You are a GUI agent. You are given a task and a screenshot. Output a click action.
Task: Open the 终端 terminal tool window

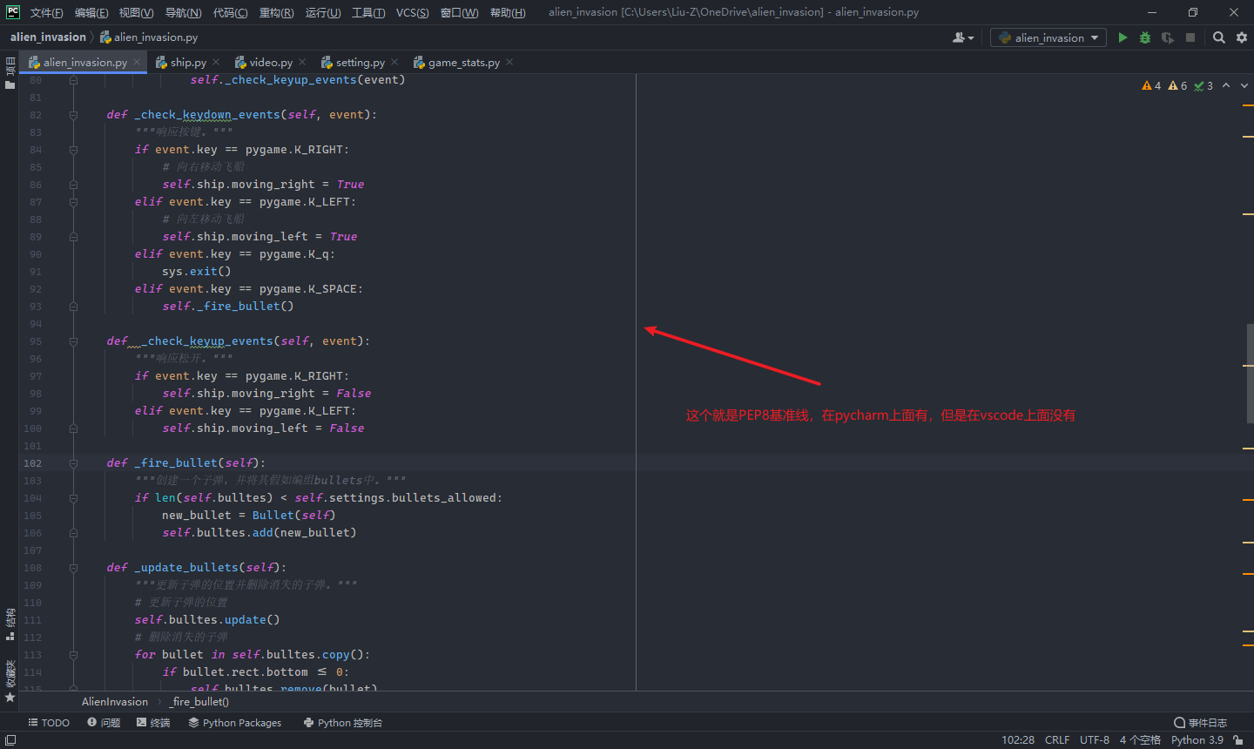[x=153, y=723]
